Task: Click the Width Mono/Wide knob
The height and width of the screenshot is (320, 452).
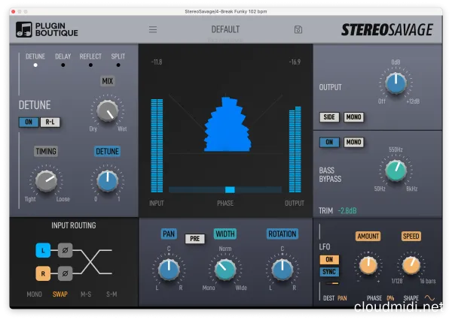Action: 225,270
